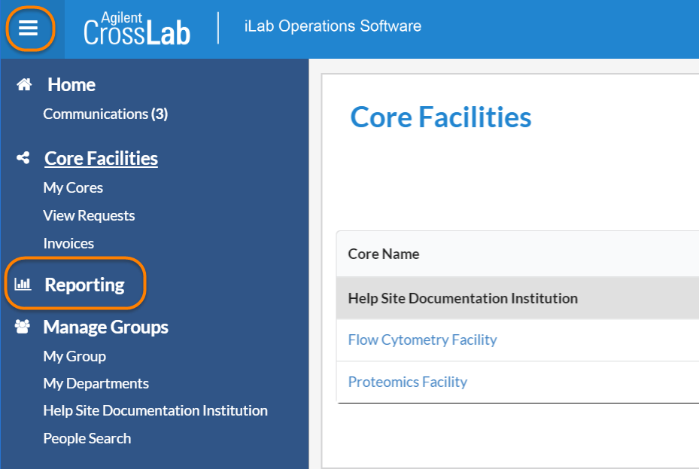Open the Reporting section
The image size is (699, 469).
pos(84,285)
